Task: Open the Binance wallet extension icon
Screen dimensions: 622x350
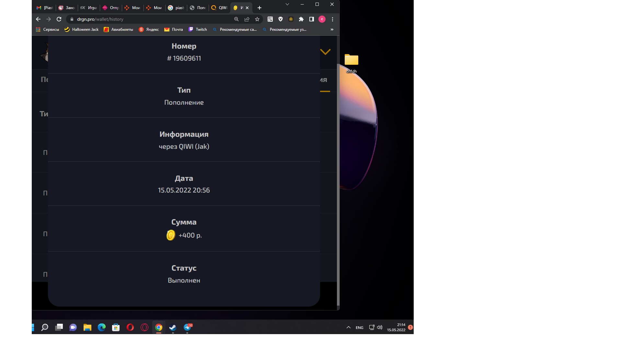Action: [x=291, y=19]
